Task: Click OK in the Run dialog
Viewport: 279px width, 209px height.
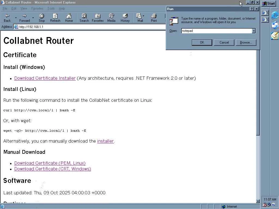Action: [x=202, y=42]
